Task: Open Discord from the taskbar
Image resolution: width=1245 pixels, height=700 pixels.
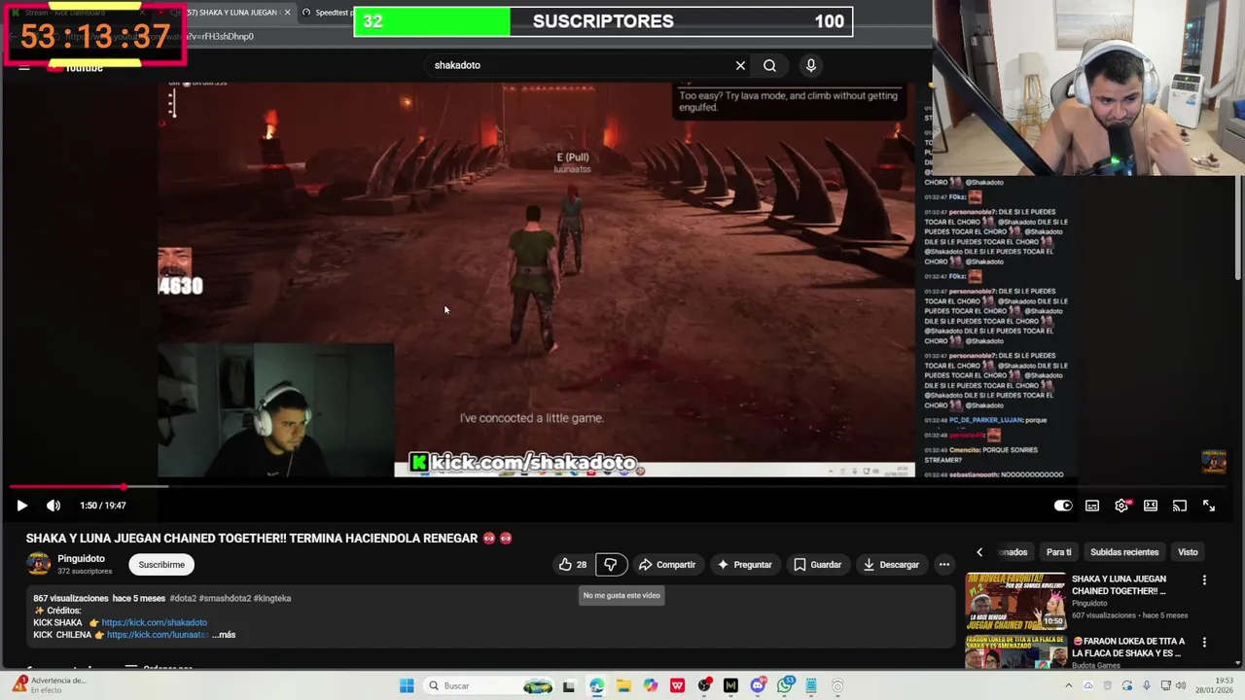Action: (x=758, y=685)
